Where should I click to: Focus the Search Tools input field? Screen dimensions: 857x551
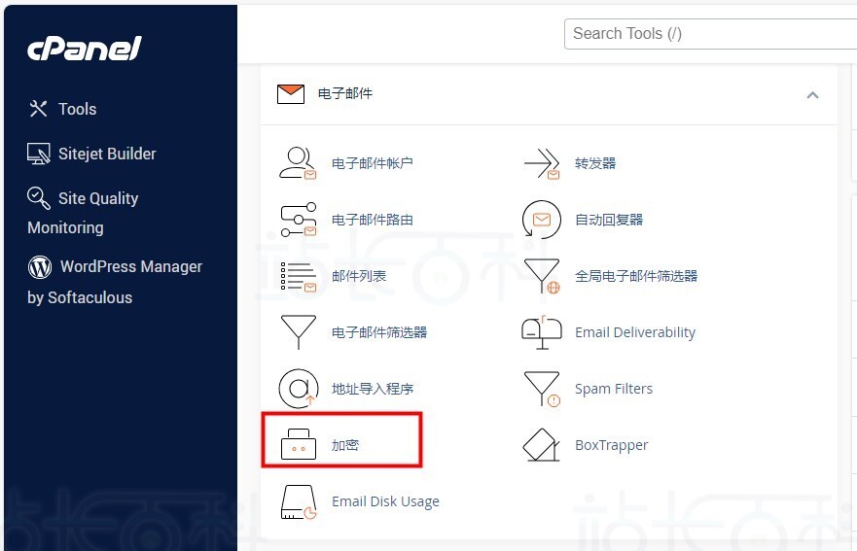[x=710, y=34]
